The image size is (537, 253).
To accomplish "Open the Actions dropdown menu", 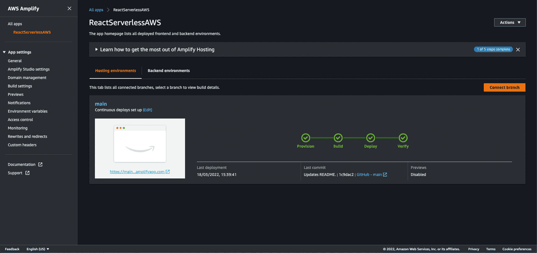I will pos(510,22).
